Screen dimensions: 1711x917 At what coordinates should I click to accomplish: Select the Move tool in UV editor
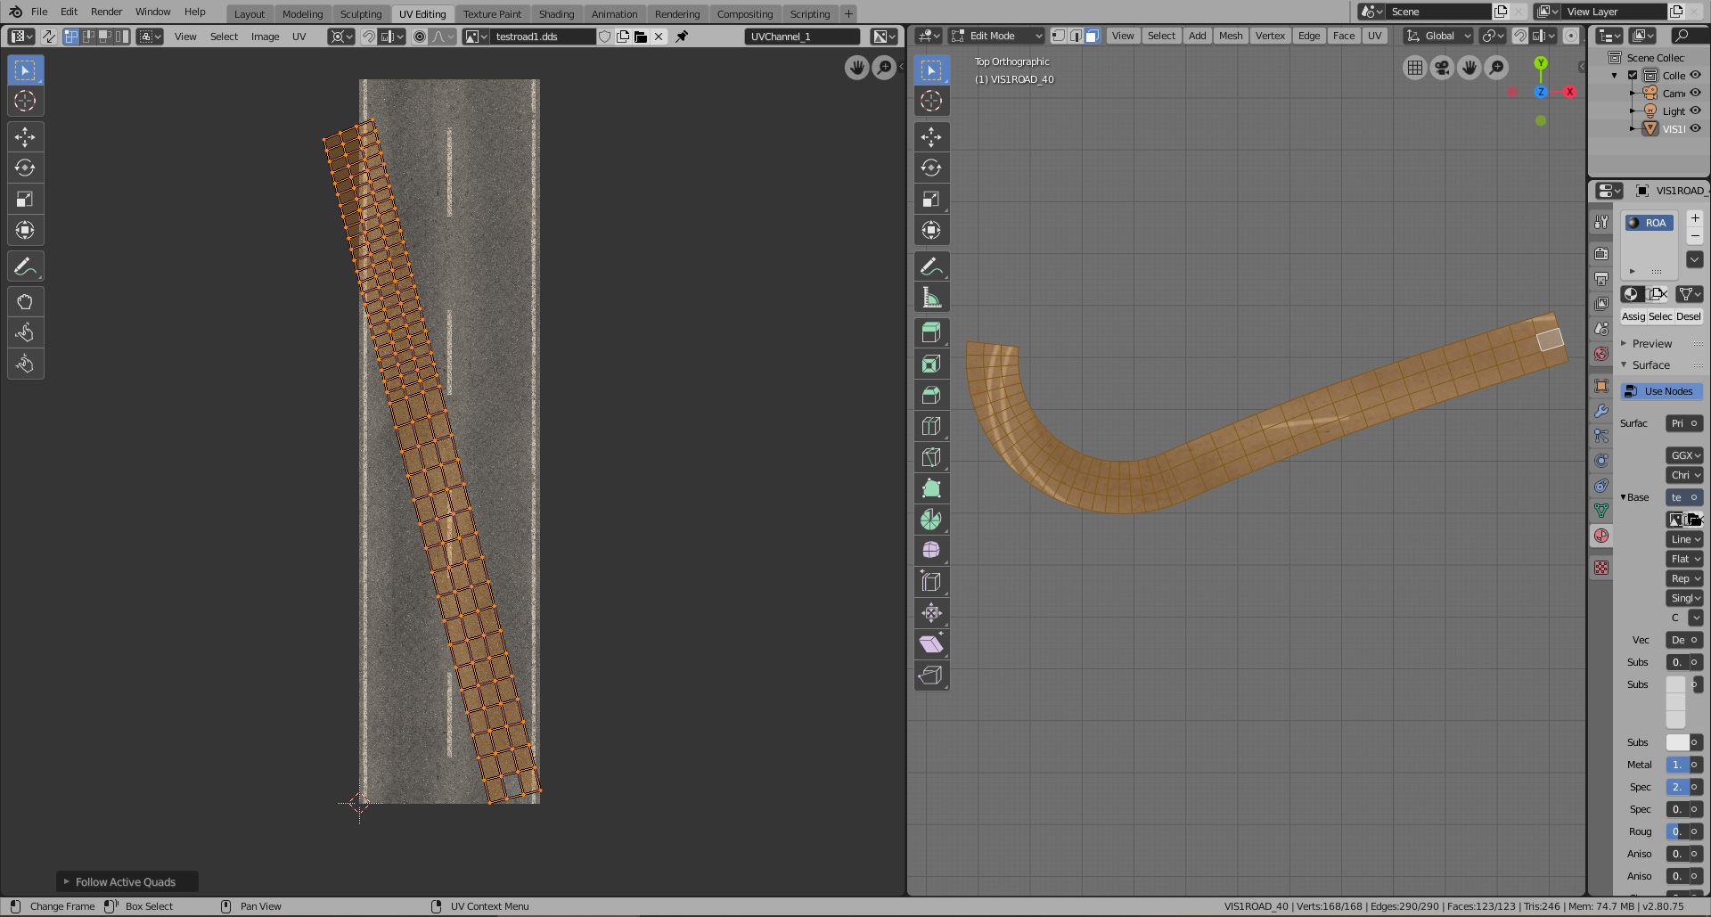tap(25, 136)
